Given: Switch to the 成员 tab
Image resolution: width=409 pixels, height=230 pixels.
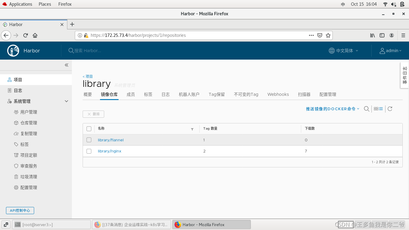Looking at the screenshot, I should pos(131,94).
